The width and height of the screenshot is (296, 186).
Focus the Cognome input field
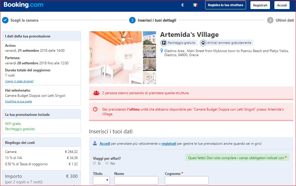[x=187, y=180]
